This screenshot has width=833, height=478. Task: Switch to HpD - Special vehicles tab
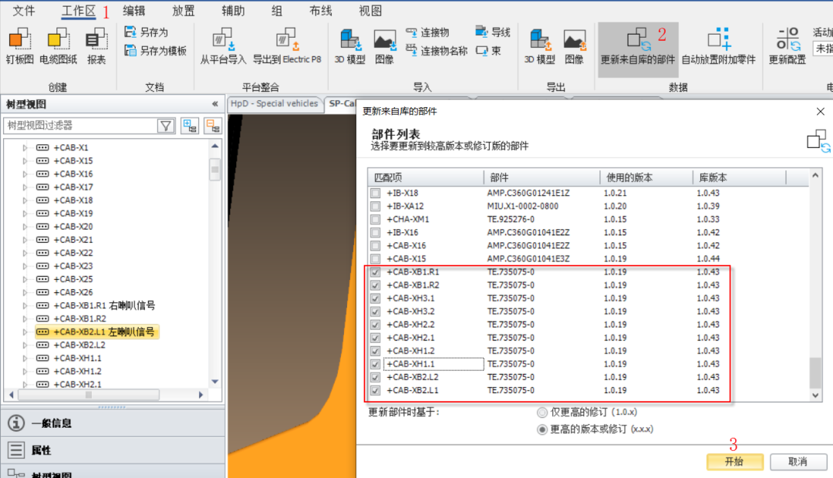275,103
